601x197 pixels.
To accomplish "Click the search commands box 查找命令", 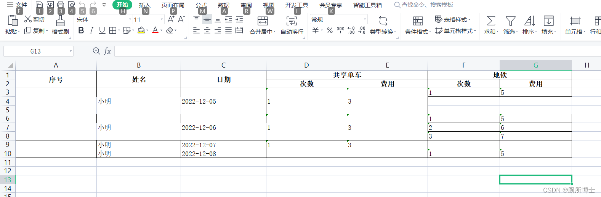I will click(424, 5).
